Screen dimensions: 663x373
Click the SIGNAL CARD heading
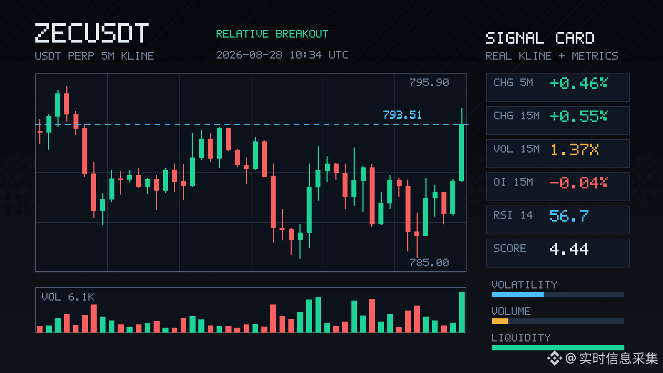(x=540, y=38)
